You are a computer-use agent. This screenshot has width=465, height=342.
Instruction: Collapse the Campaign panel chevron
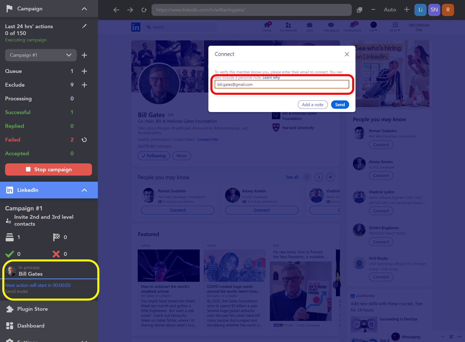[x=84, y=9]
